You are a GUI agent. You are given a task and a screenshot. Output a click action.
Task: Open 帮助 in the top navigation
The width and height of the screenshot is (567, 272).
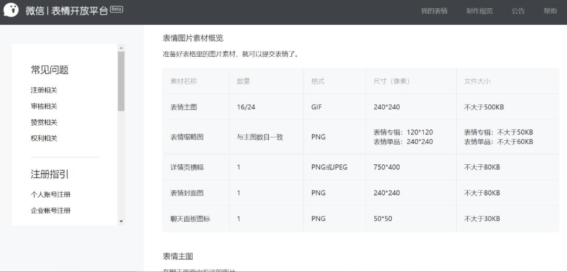click(550, 11)
